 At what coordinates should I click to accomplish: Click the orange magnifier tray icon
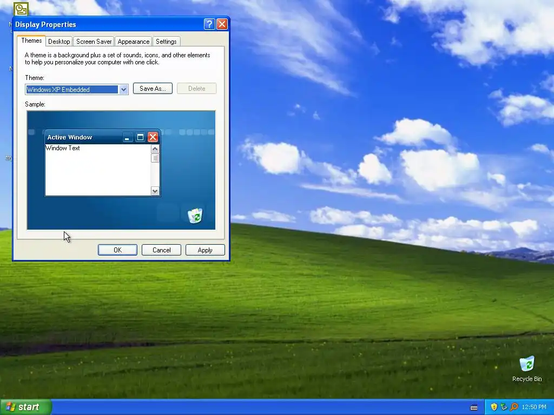[x=514, y=407]
